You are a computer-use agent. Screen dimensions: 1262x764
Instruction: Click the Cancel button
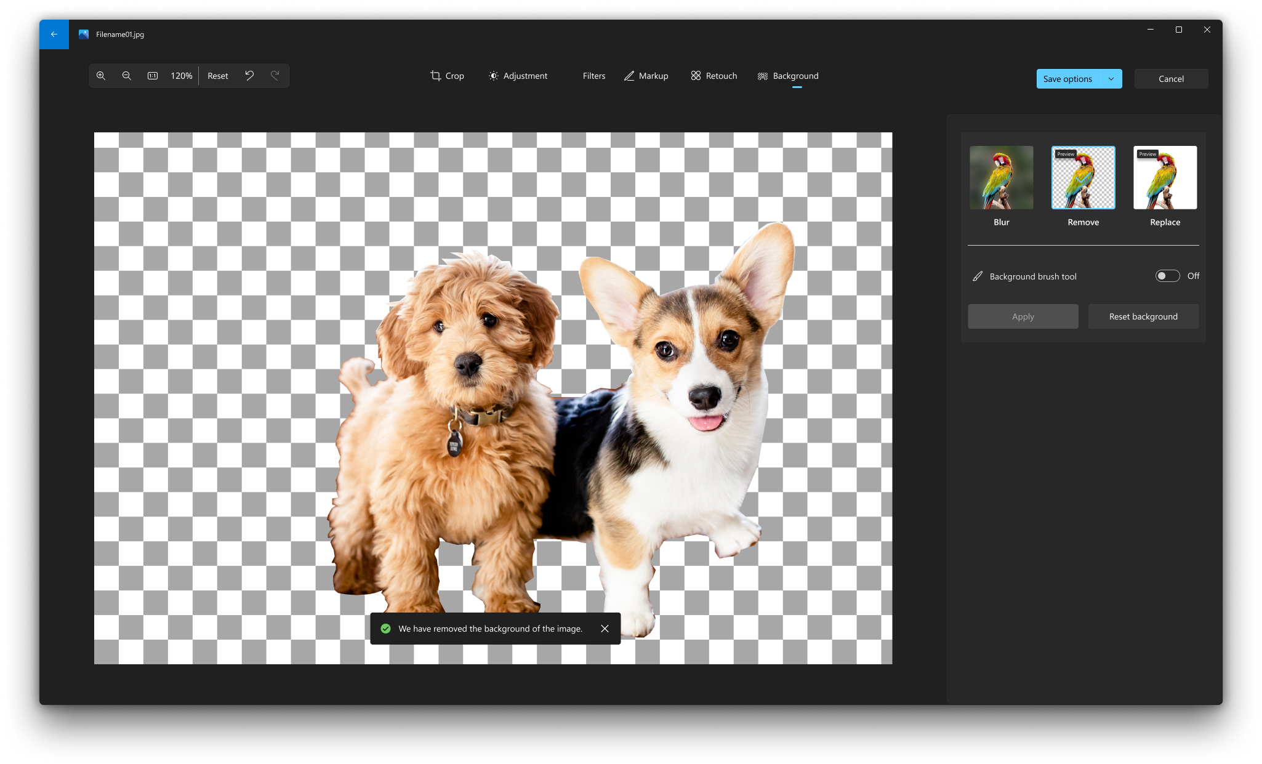pyautogui.click(x=1170, y=78)
